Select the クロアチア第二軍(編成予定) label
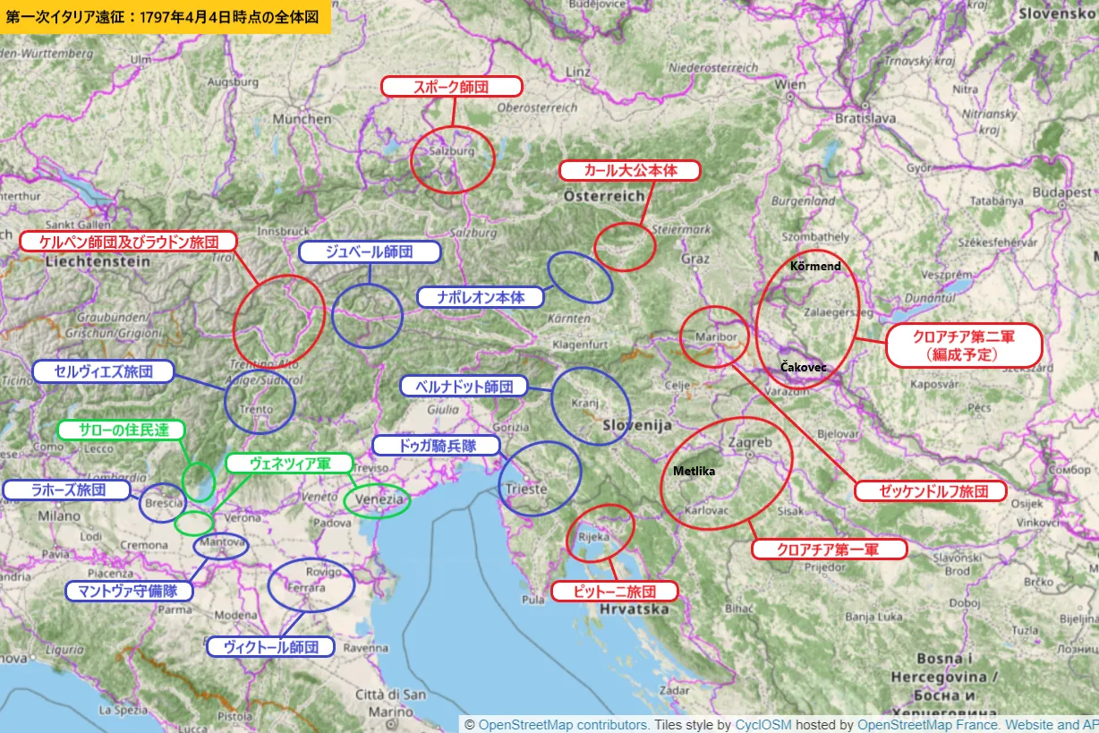Image resolution: width=1099 pixels, height=733 pixels. (964, 345)
